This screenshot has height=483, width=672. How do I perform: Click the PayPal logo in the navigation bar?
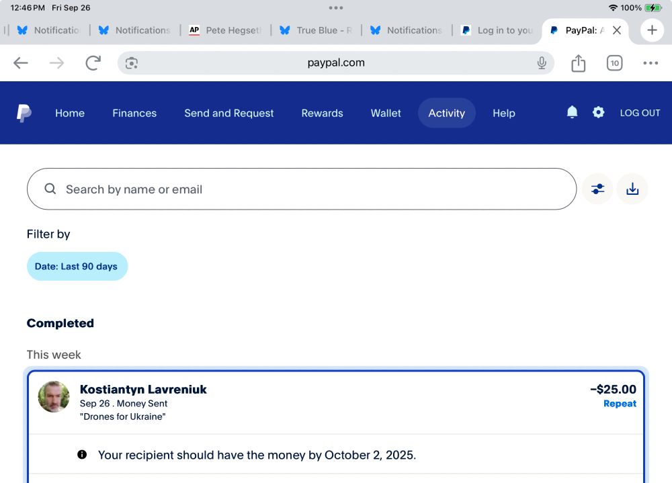click(x=24, y=113)
